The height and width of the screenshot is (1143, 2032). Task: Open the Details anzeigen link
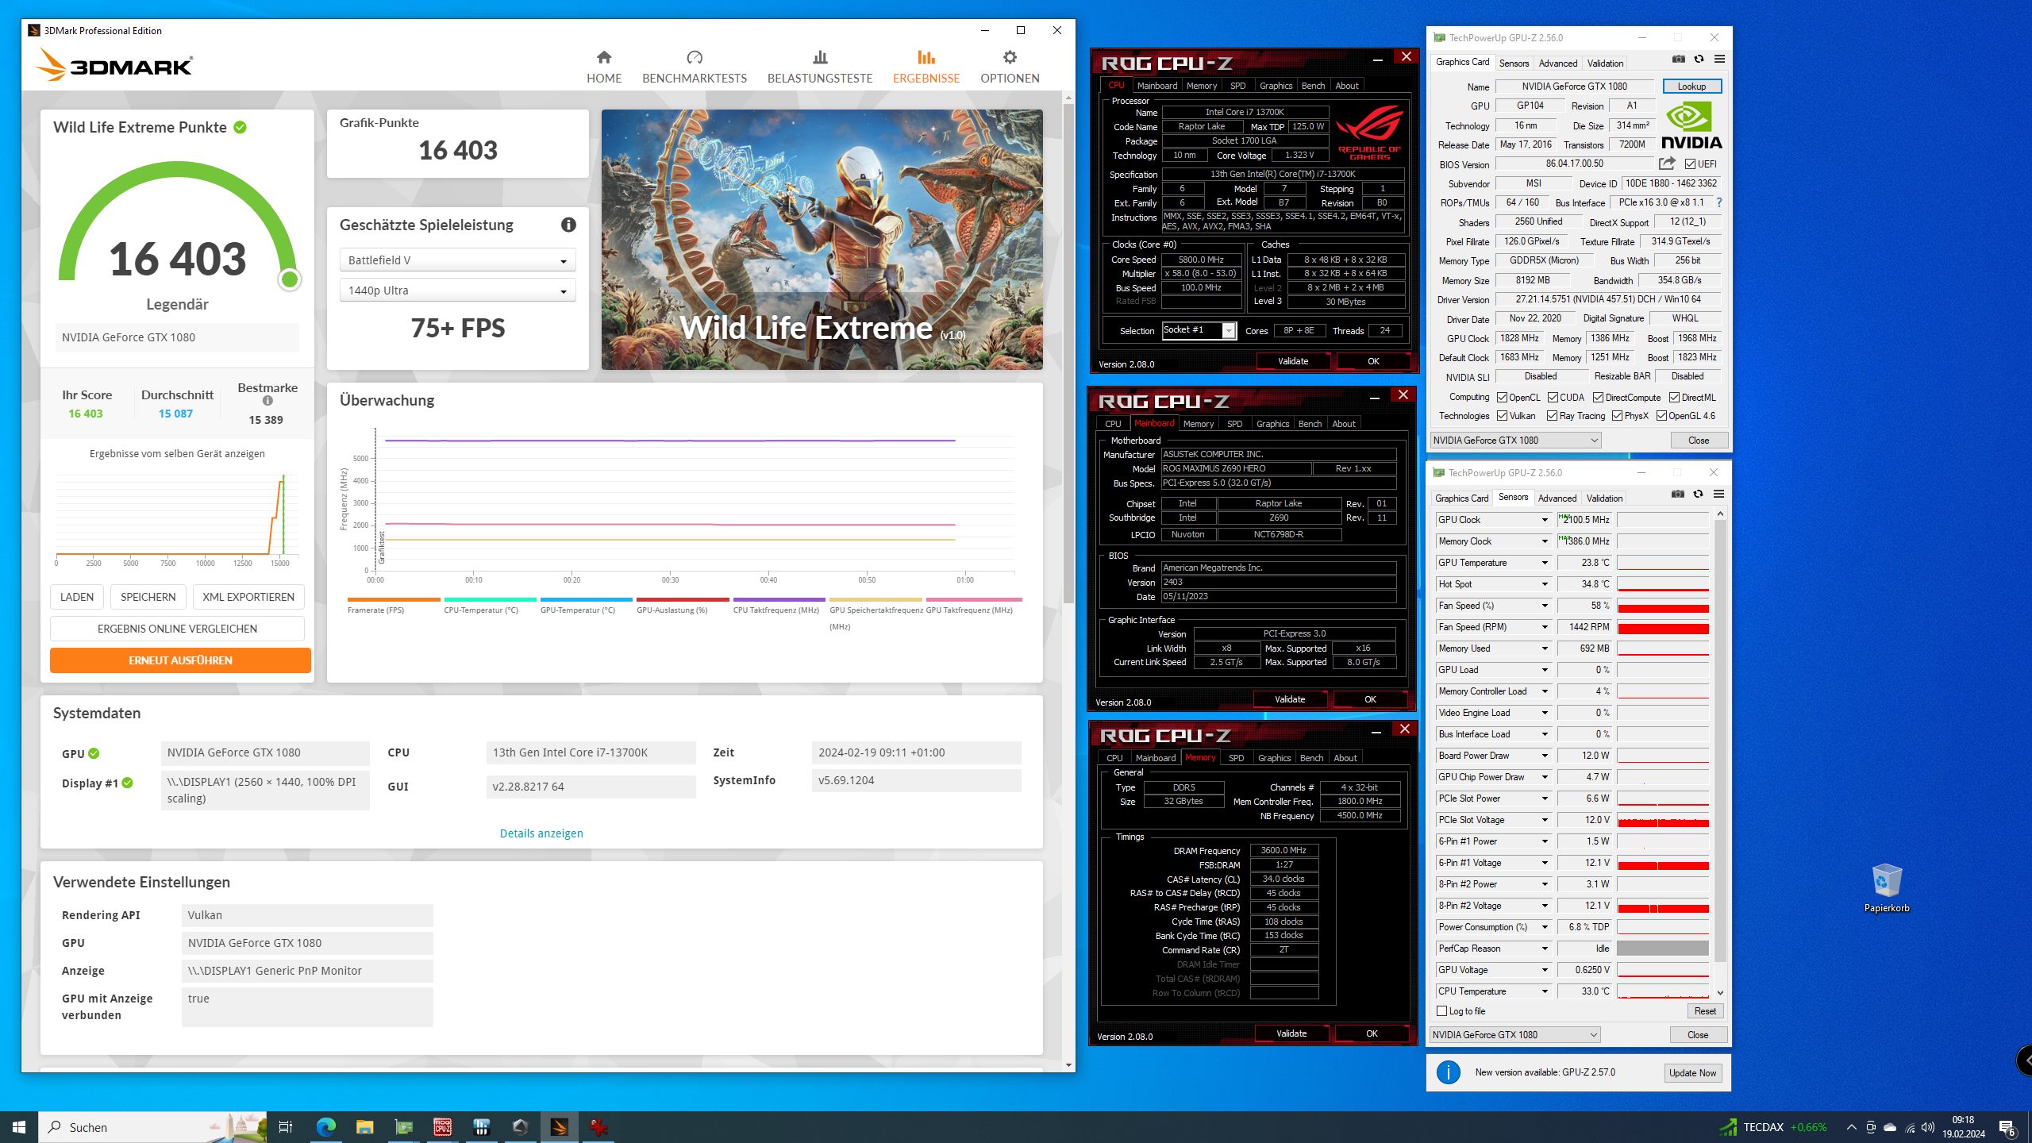(x=541, y=833)
